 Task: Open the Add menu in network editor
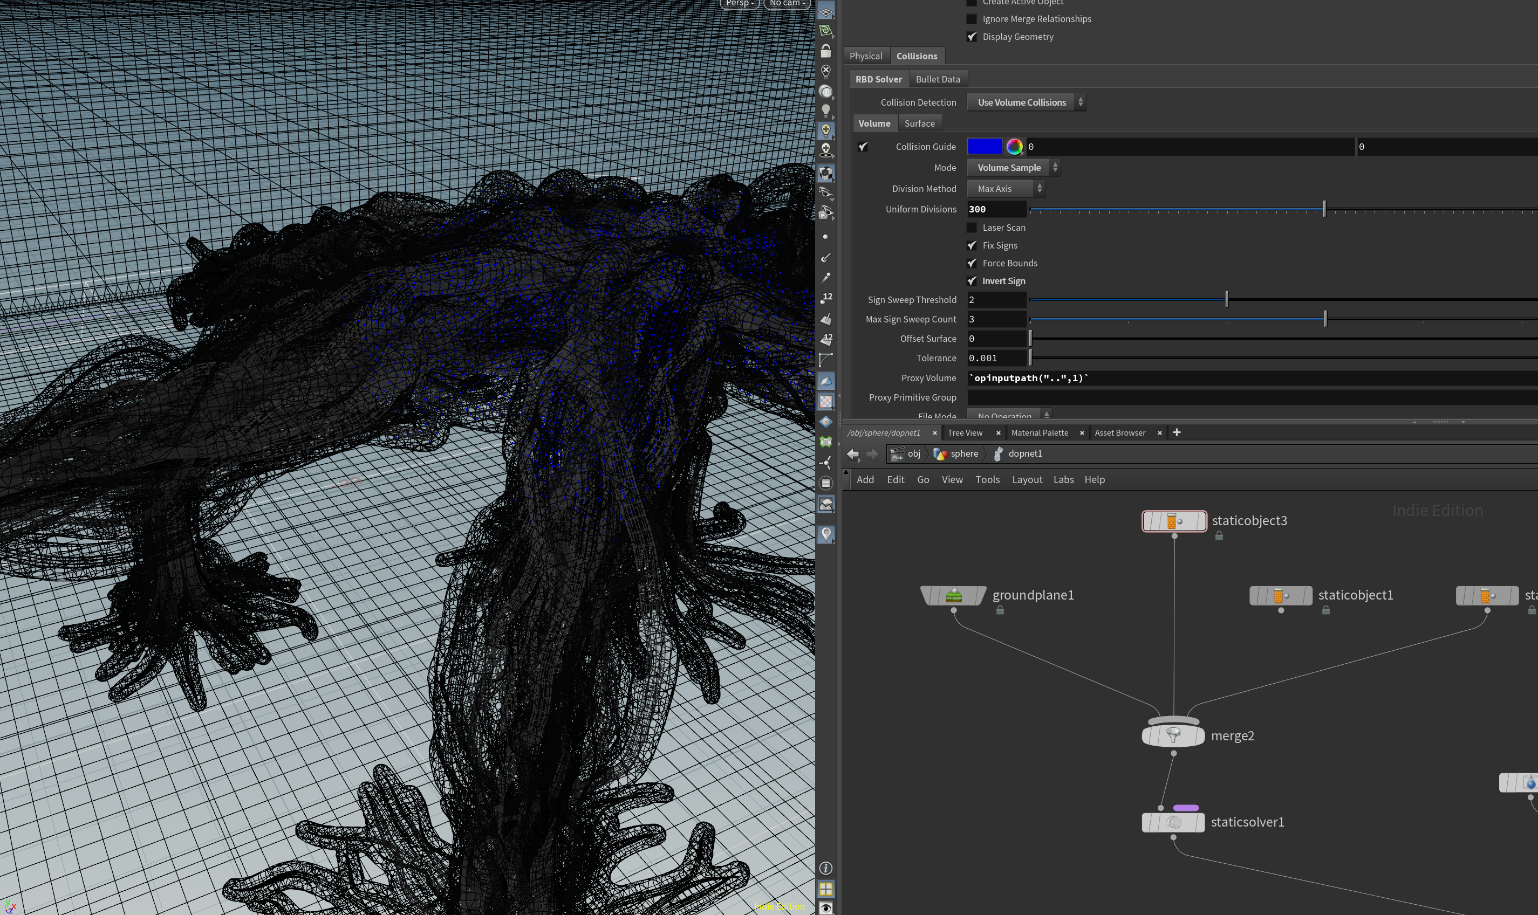865,480
